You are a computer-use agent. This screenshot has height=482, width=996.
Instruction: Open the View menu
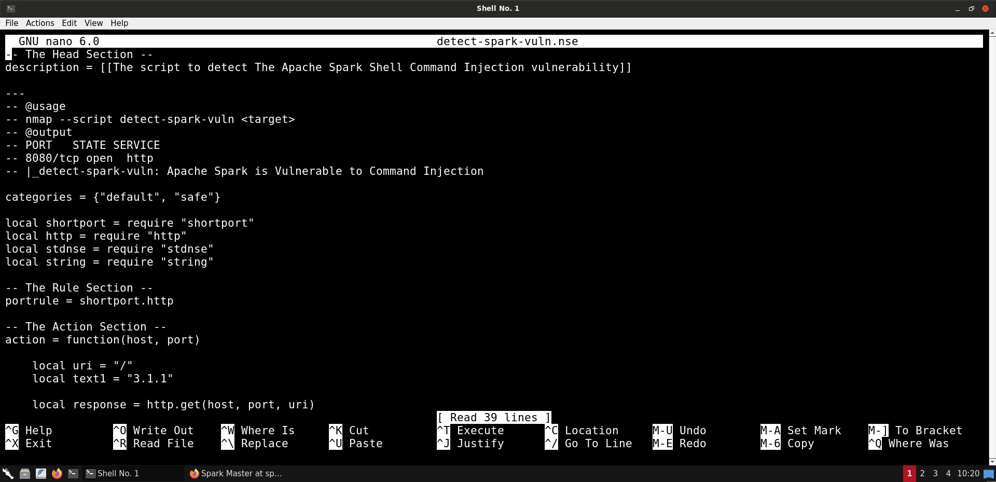coord(93,23)
